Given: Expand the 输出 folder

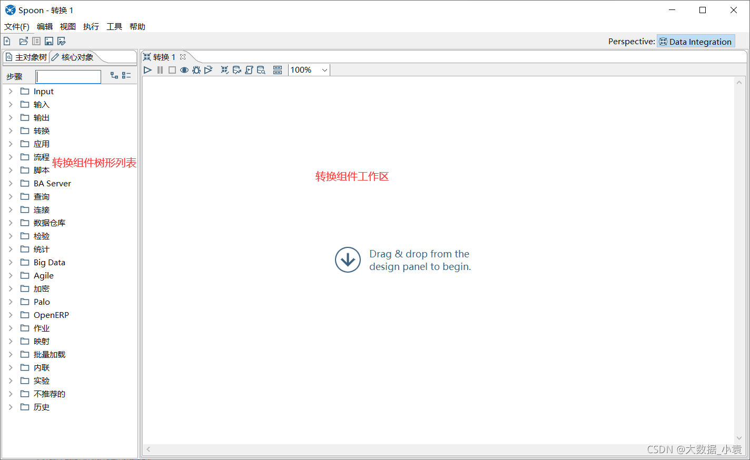Looking at the screenshot, I should (x=11, y=118).
